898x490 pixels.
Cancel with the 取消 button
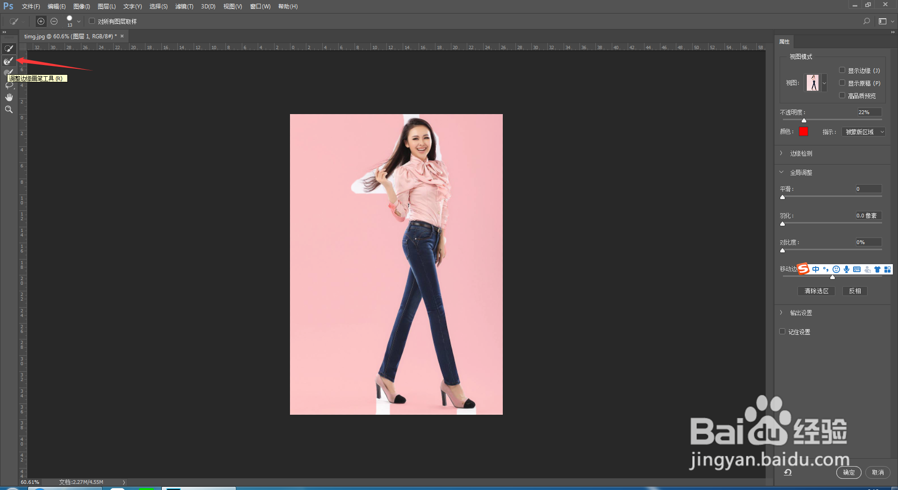pyautogui.click(x=878, y=472)
